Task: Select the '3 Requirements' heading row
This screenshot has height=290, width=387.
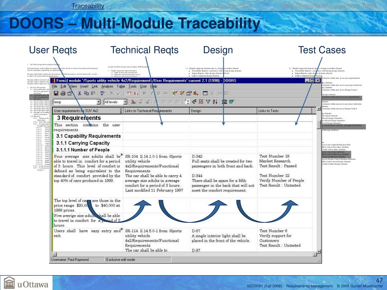Action: pos(79,118)
